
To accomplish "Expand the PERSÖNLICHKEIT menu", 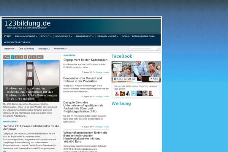I will pos(108,36).
